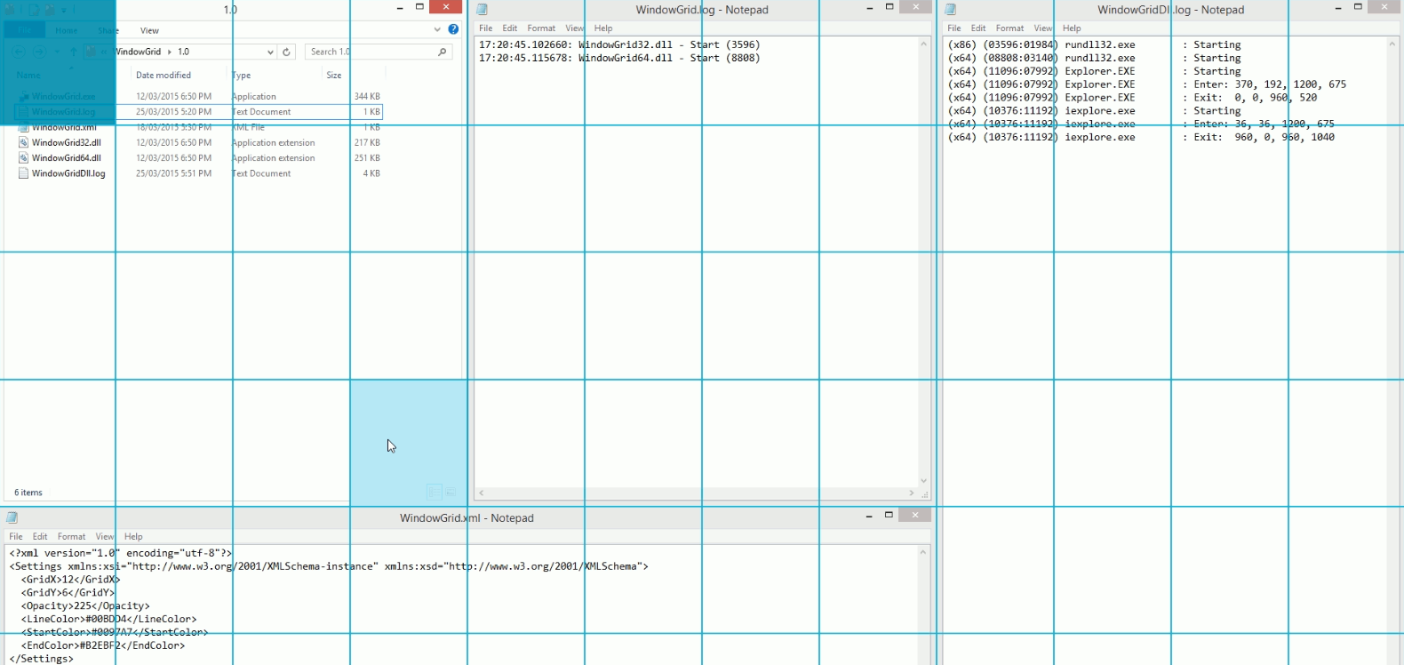Image resolution: width=1404 pixels, height=665 pixels.
Task: Open Help menu in WindowGrid.log Notepad
Action: pos(603,28)
